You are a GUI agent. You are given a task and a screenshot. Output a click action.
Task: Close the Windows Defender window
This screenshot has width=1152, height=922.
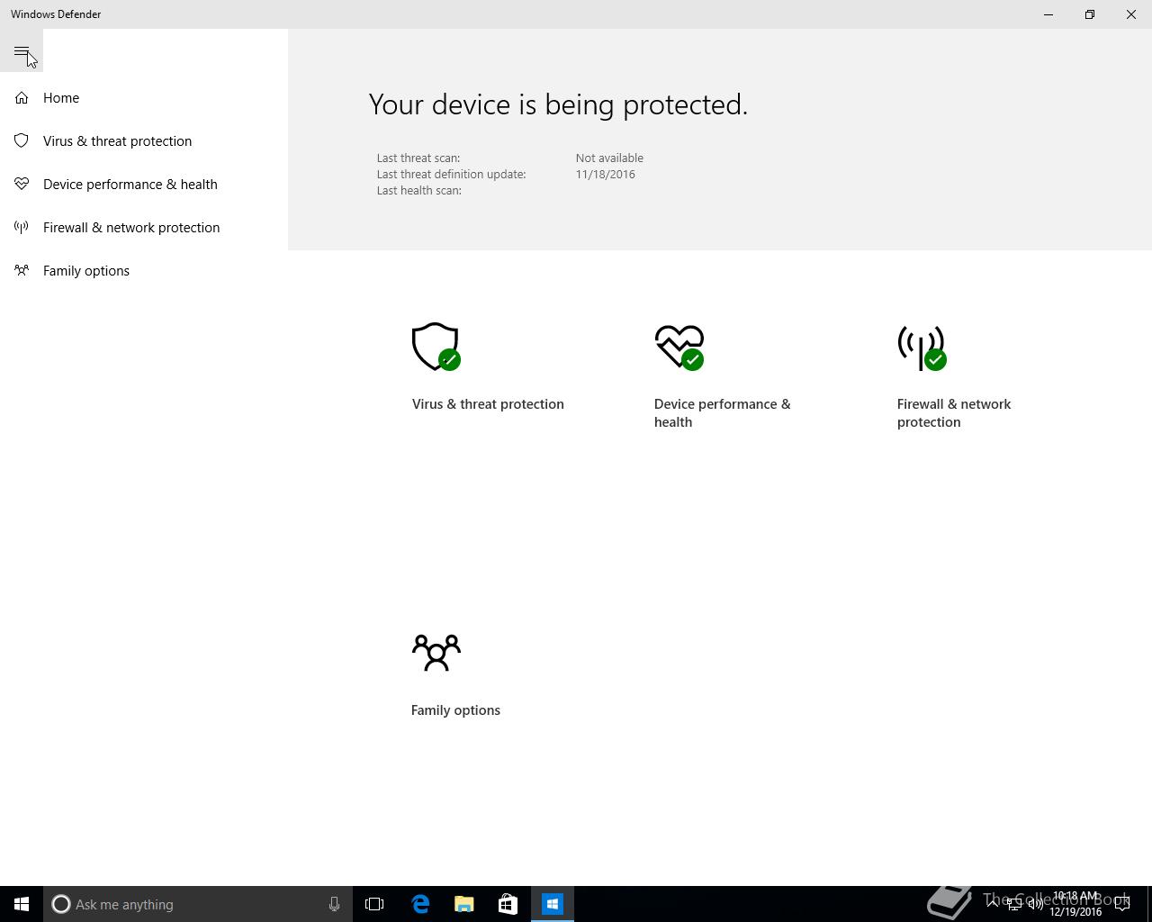[x=1131, y=14]
